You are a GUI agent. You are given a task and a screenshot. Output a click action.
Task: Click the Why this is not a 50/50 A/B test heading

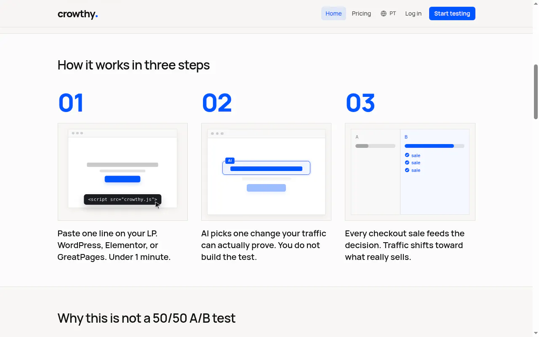(146, 318)
